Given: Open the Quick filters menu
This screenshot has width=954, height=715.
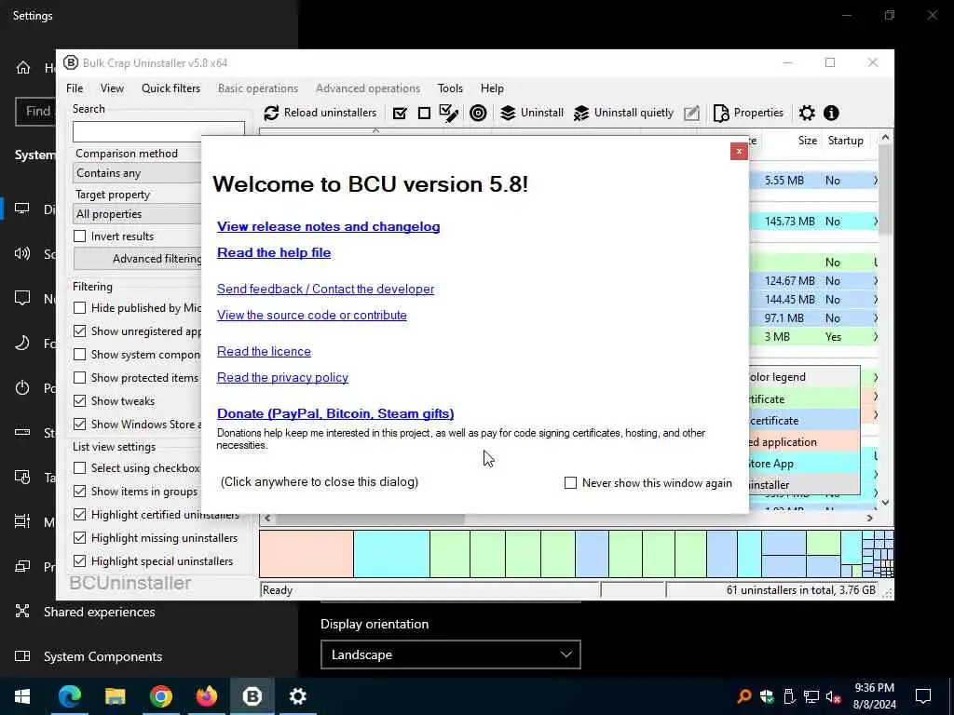Looking at the screenshot, I should (x=171, y=88).
